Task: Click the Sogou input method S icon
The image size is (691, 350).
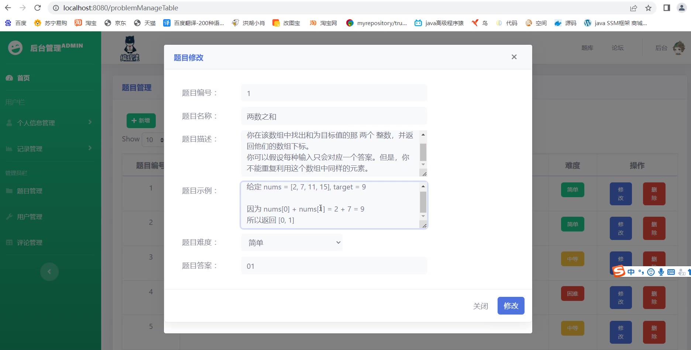Action: (619, 271)
